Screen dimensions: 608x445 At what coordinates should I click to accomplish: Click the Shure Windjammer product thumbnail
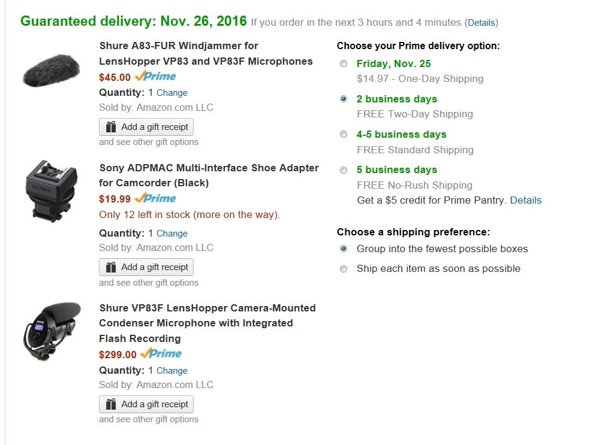point(47,69)
